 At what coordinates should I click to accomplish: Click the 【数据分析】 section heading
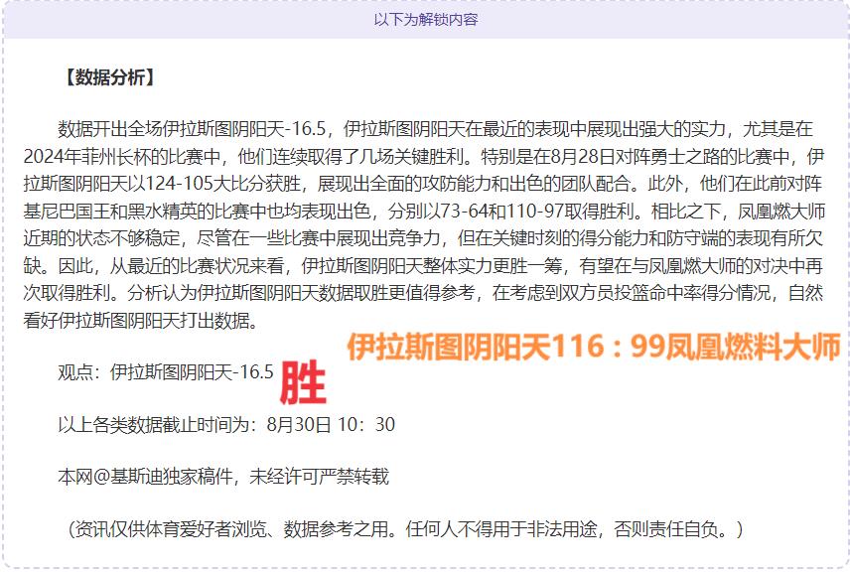pyautogui.click(x=109, y=77)
